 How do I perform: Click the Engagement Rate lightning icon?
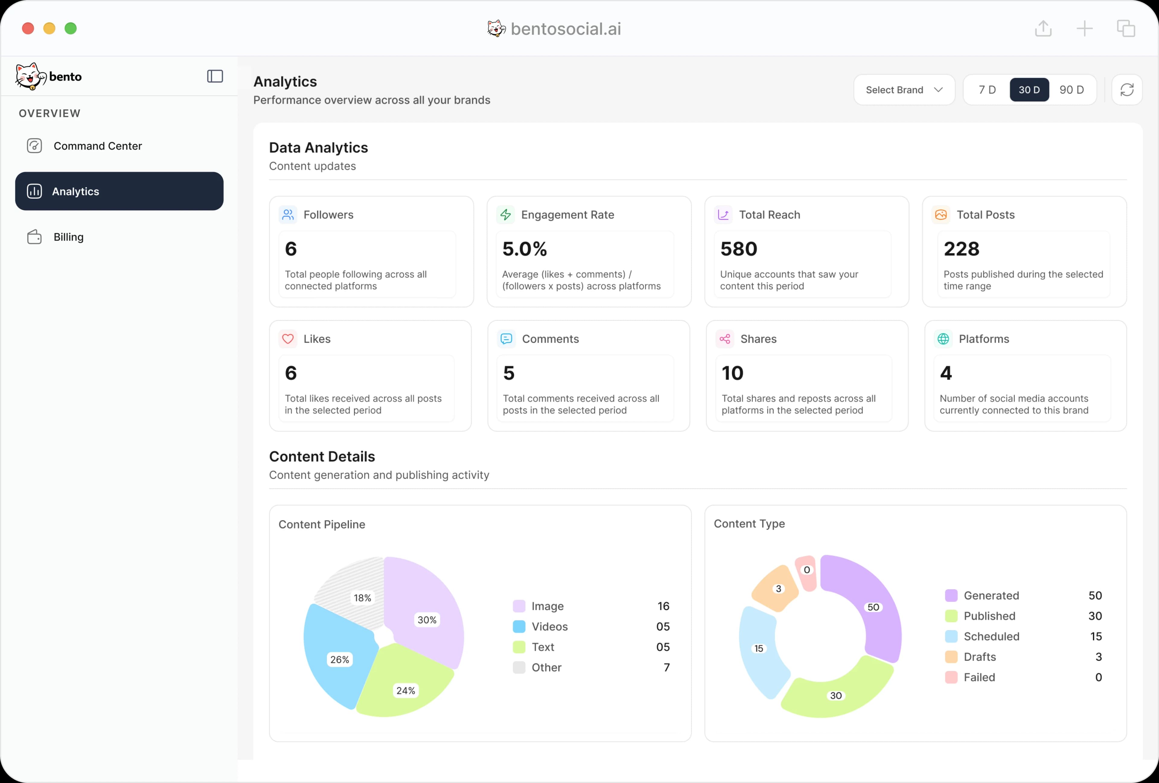click(x=506, y=215)
